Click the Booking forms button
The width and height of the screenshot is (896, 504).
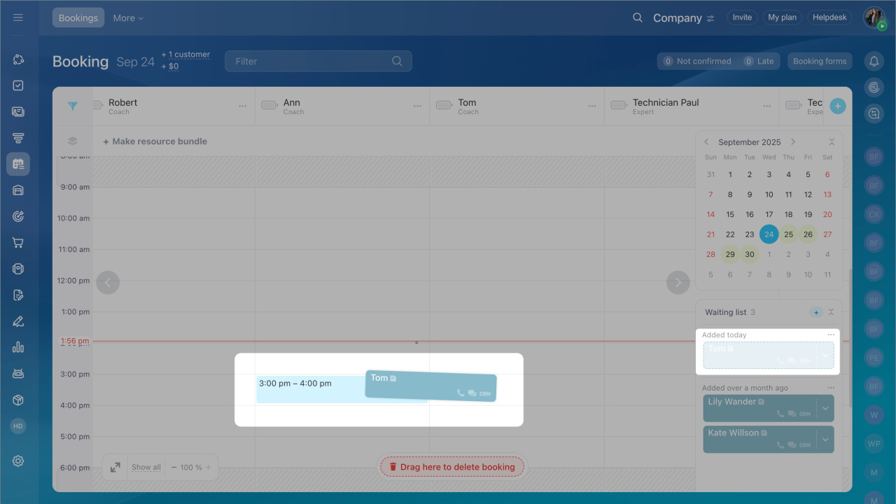click(x=820, y=62)
